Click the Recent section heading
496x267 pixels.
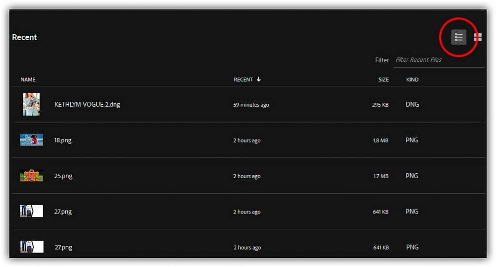tap(24, 37)
